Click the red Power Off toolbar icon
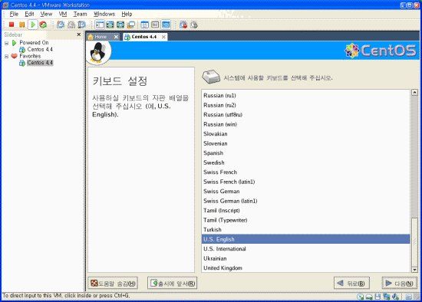Viewport: 422px width, 302px height. 12,25
